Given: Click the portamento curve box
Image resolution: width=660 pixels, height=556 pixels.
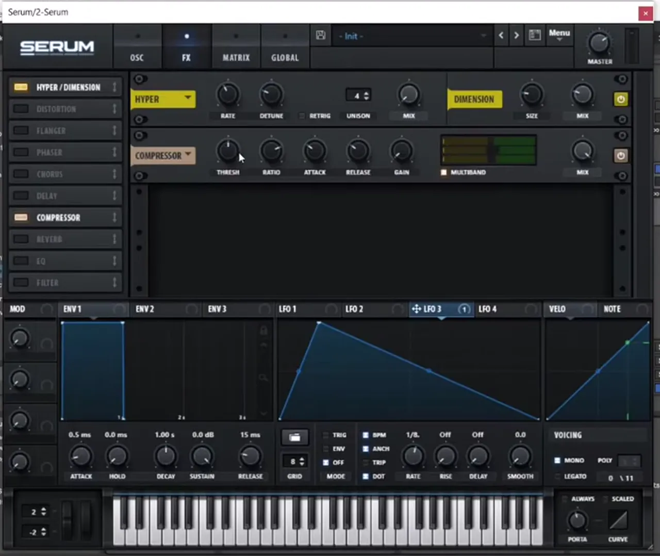Looking at the screenshot, I should [x=618, y=520].
